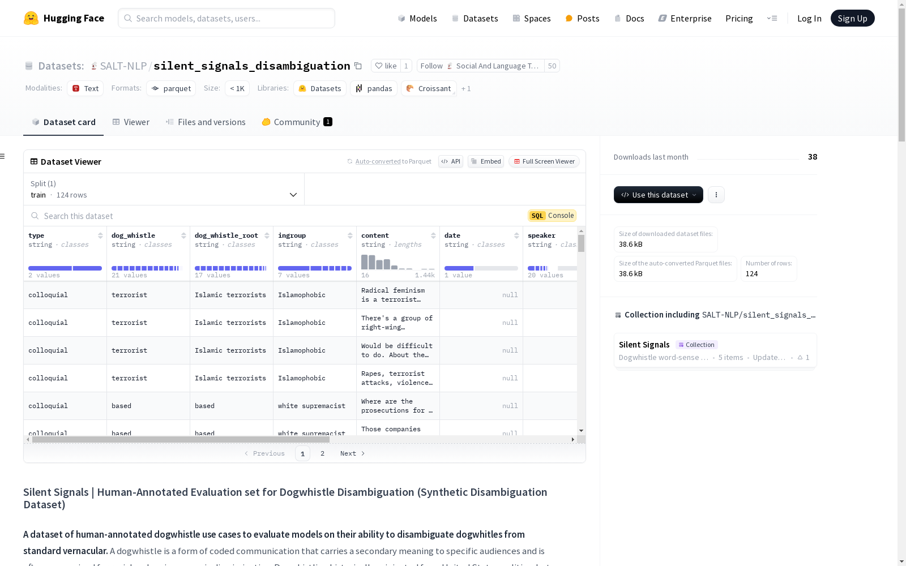Click the type column distribution bar
Image resolution: width=906 pixels, height=566 pixels.
click(65, 268)
